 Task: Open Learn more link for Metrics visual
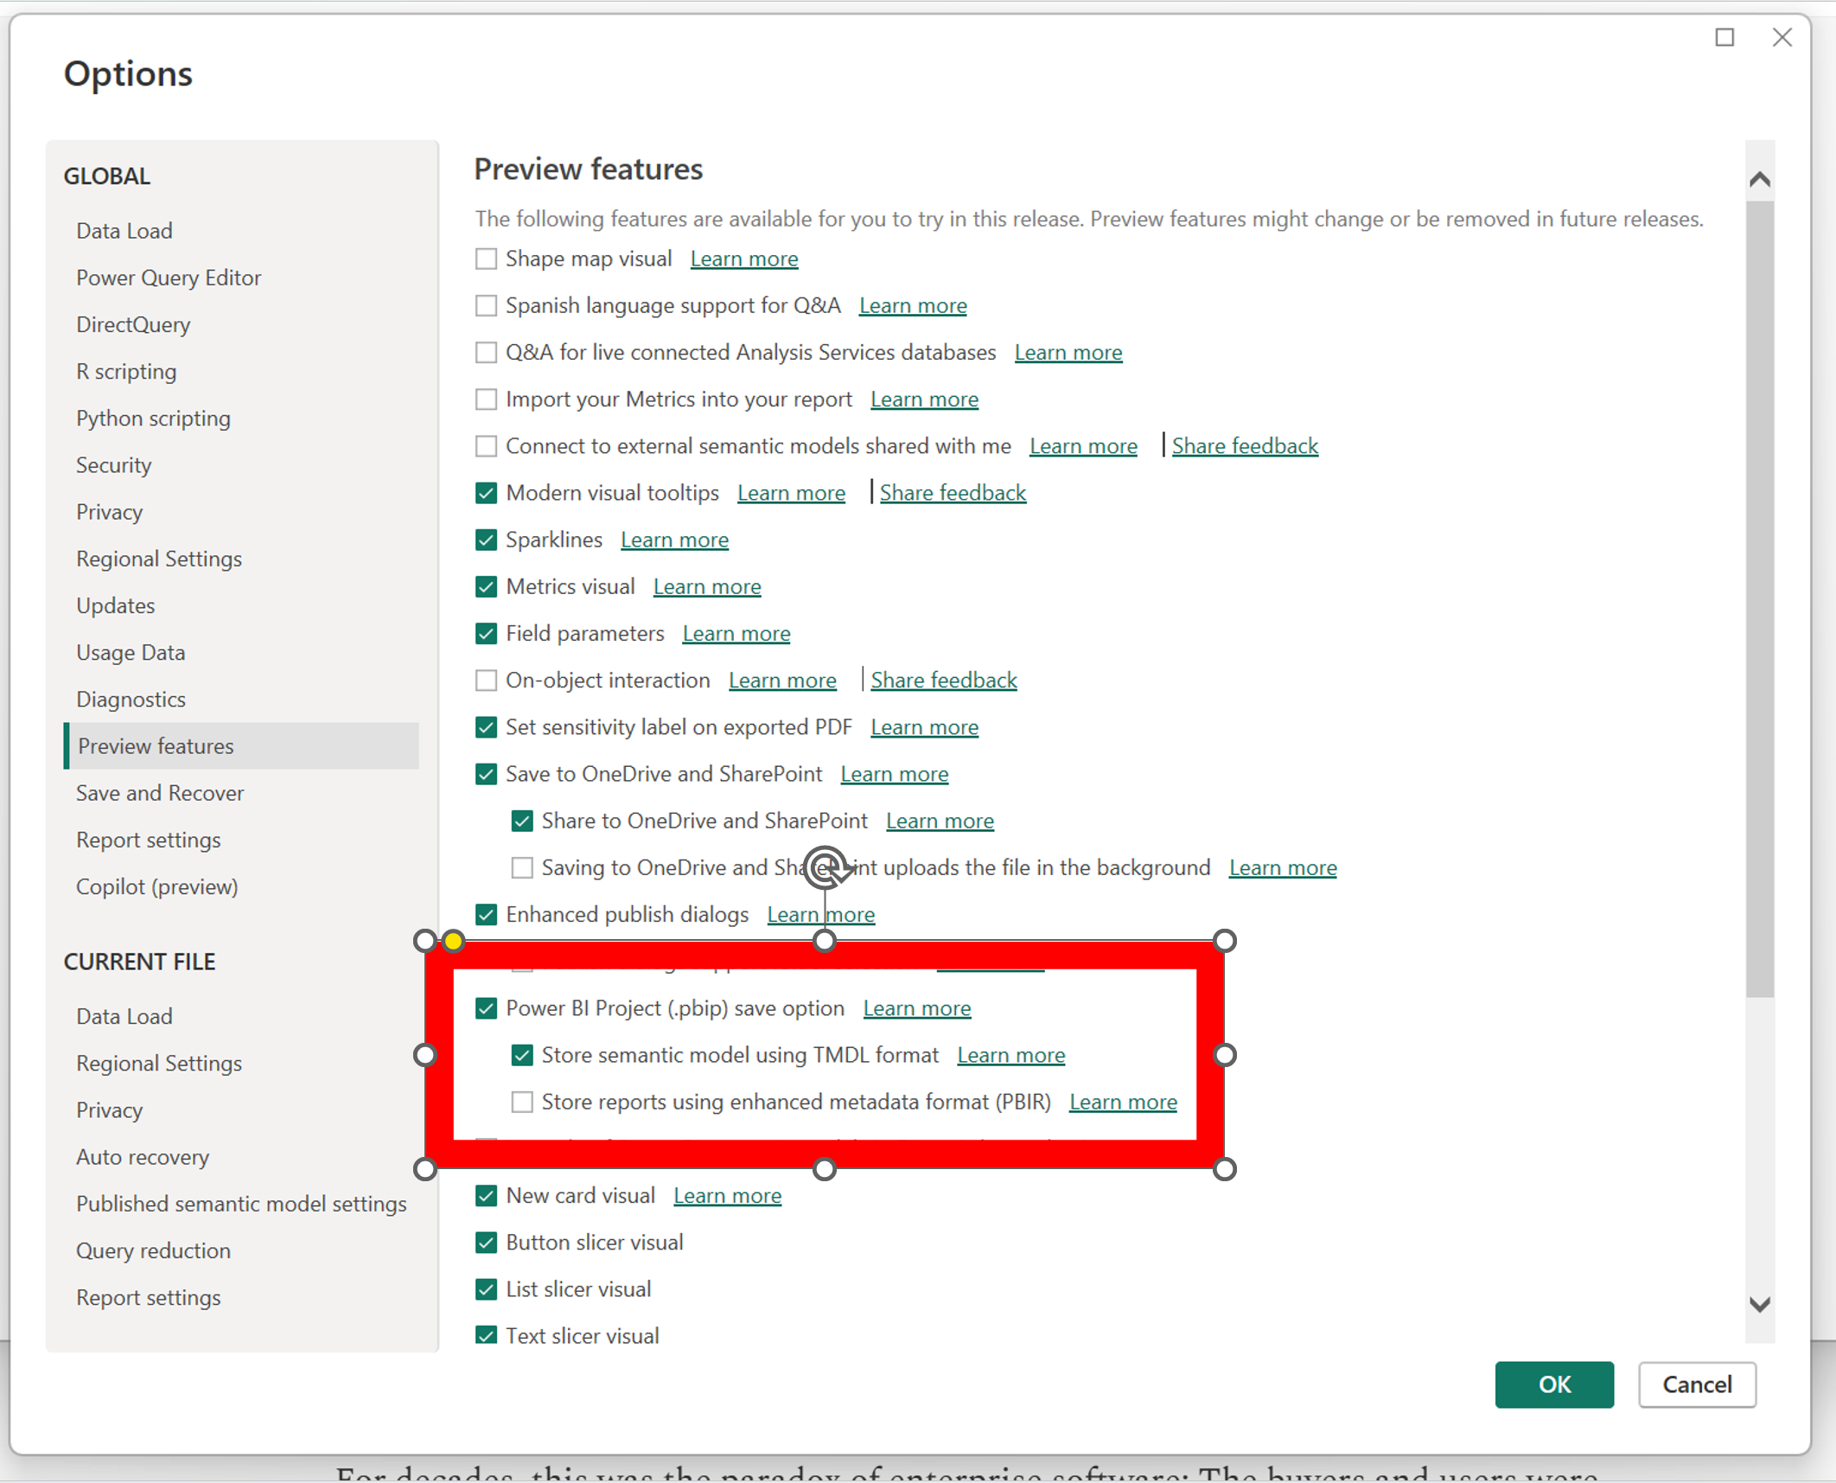(x=707, y=587)
